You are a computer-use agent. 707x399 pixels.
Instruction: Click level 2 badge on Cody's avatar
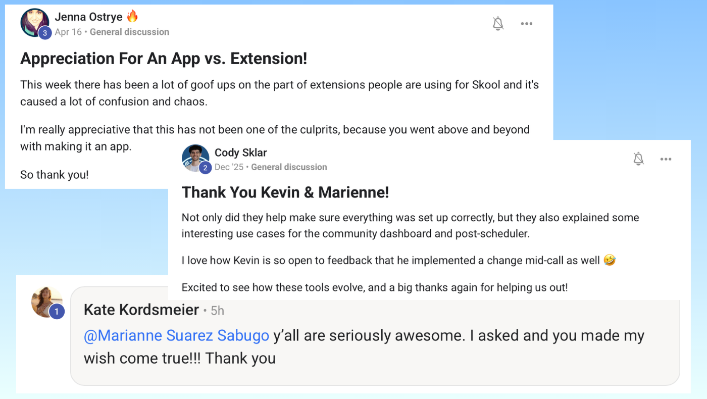[x=205, y=168]
